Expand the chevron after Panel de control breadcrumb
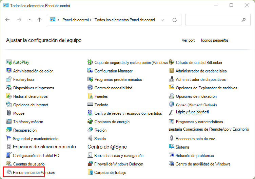 tap(91, 20)
